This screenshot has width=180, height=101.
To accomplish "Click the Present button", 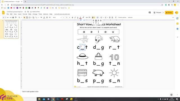I will click(157, 13).
